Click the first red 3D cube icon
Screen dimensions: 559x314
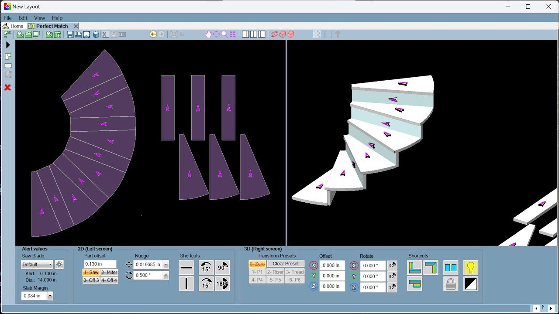tap(283, 34)
